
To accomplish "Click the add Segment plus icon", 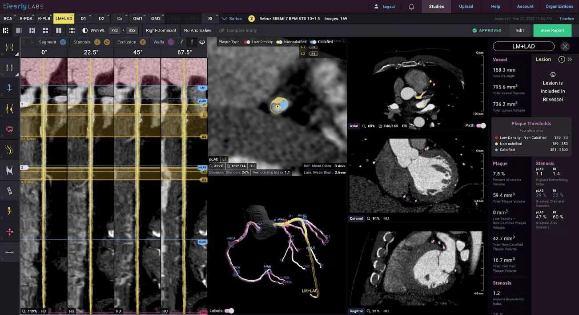I will click(62, 42).
